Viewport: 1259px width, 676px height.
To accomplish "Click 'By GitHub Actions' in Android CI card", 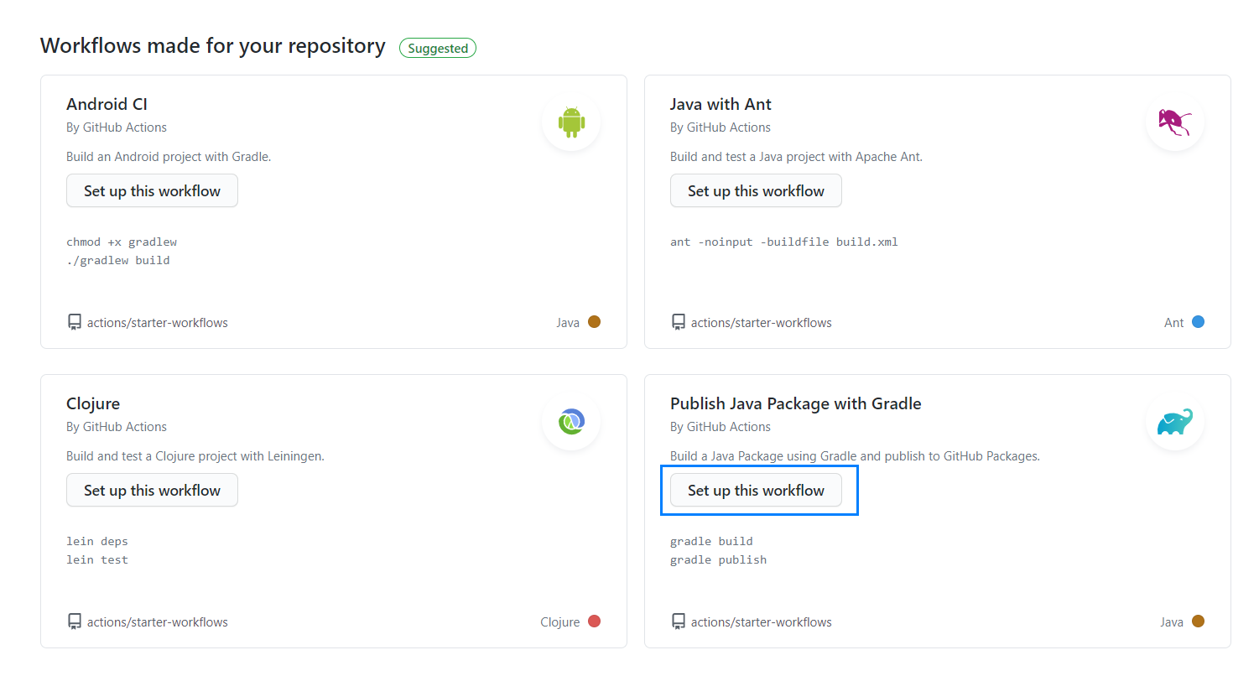I will click(117, 127).
